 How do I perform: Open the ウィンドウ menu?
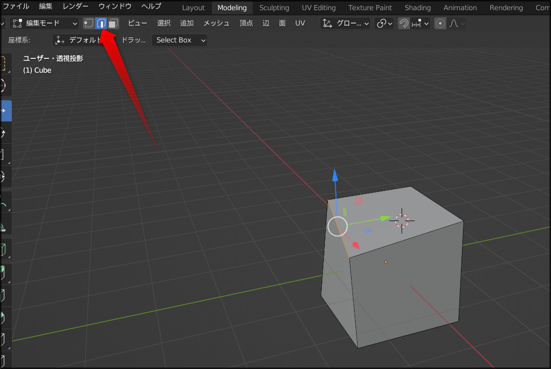115,6
